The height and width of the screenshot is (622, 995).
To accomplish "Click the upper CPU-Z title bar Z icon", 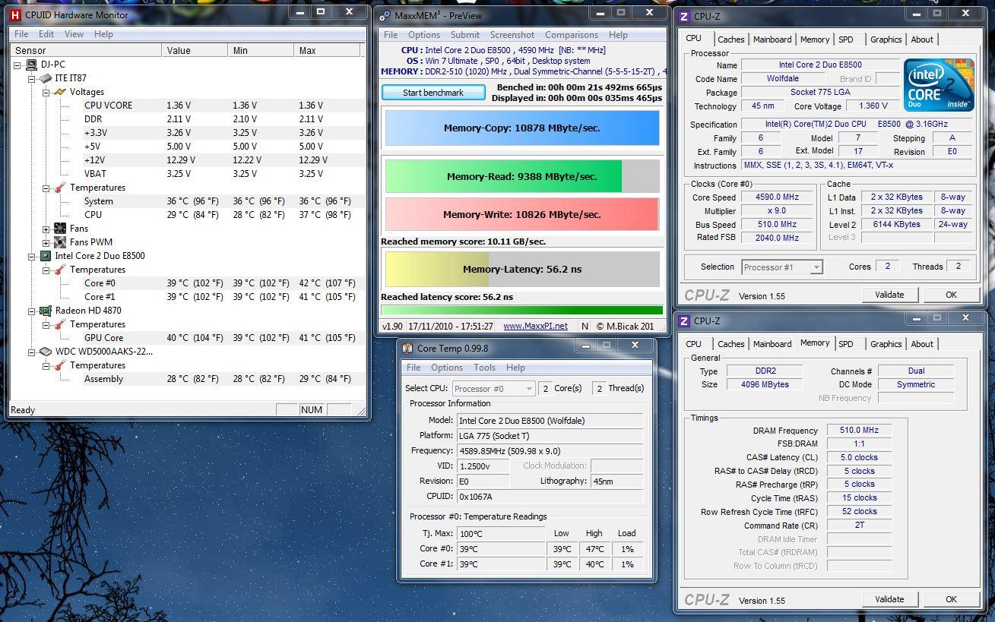I will tap(684, 16).
